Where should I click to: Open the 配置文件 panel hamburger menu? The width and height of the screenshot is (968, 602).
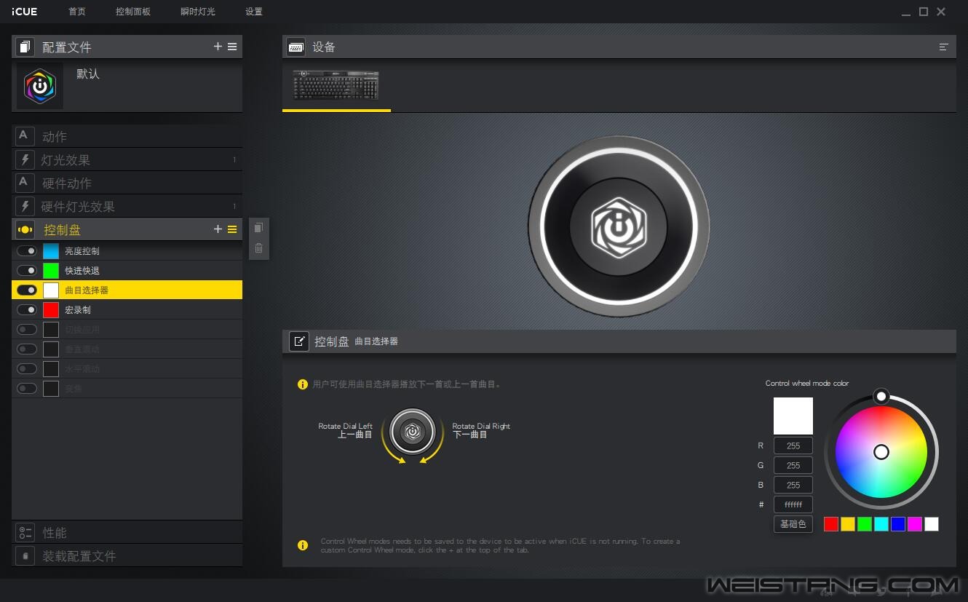[232, 47]
